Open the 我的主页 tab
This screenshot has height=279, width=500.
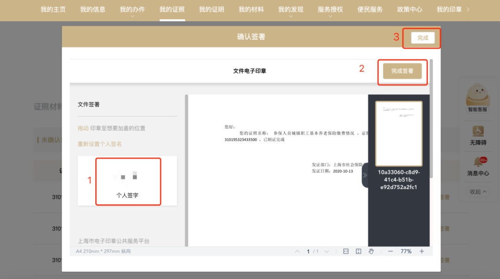coord(53,9)
